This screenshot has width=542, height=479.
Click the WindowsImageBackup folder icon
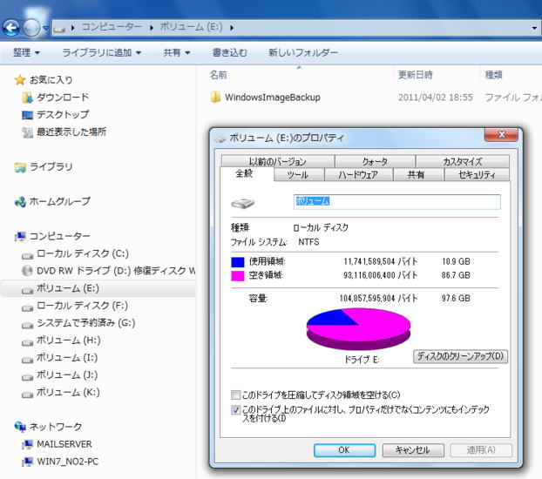click(216, 98)
